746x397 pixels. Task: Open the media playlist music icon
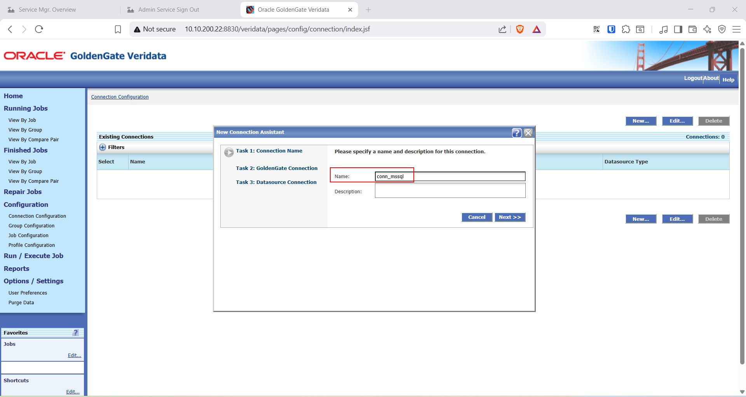[x=664, y=29]
